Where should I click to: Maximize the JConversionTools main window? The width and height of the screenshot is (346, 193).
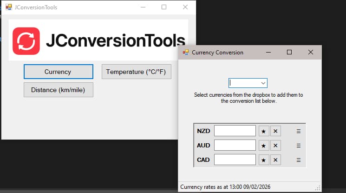click(164, 7)
